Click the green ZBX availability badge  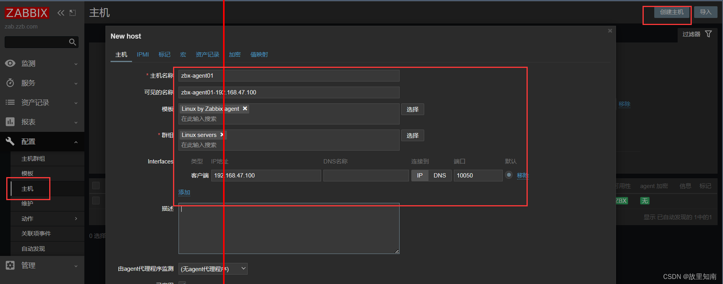click(x=621, y=201)
